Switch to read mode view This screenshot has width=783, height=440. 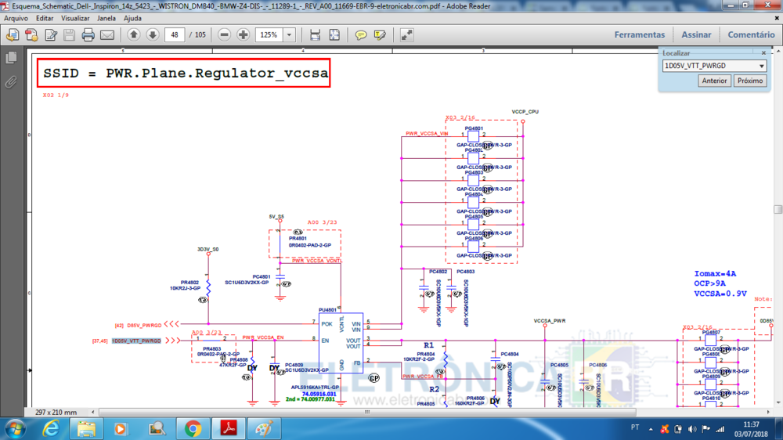(x=407, y=35)
